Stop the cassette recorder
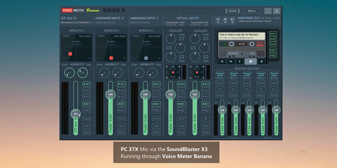The width and height of the screenshot is (337, 168). tap(251, 61)
